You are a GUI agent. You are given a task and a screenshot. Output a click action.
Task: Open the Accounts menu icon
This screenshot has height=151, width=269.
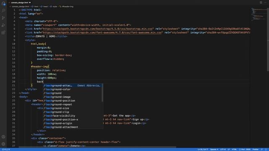click(3, 137)
